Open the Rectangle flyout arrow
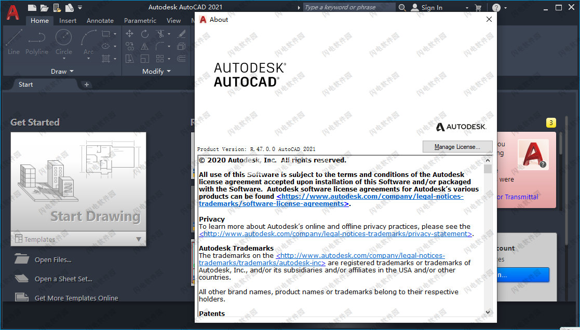 (115, 34)
